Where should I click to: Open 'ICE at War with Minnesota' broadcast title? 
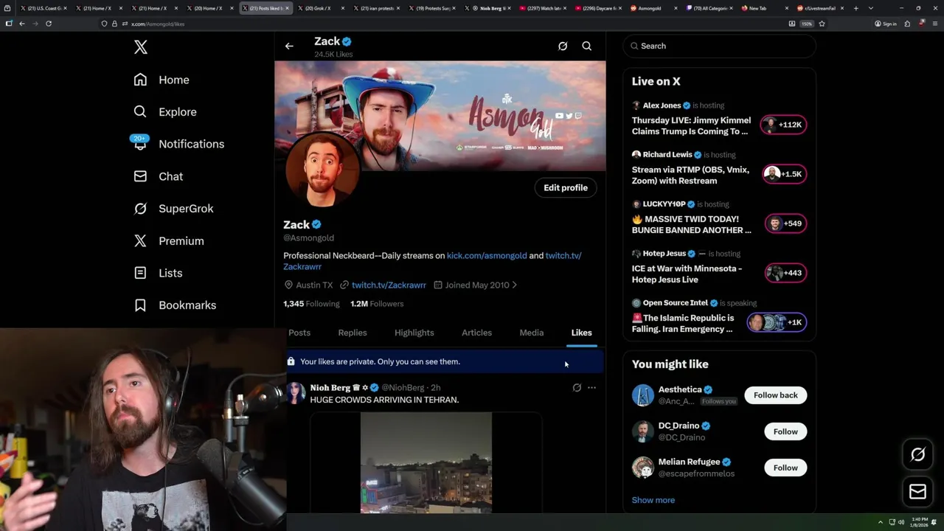(687, 274)
